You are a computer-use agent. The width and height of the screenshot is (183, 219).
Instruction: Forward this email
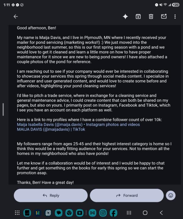tap(127, 195)
